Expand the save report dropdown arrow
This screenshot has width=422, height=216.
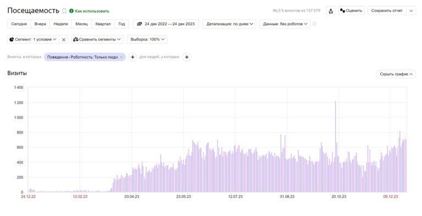coord(411,11)
